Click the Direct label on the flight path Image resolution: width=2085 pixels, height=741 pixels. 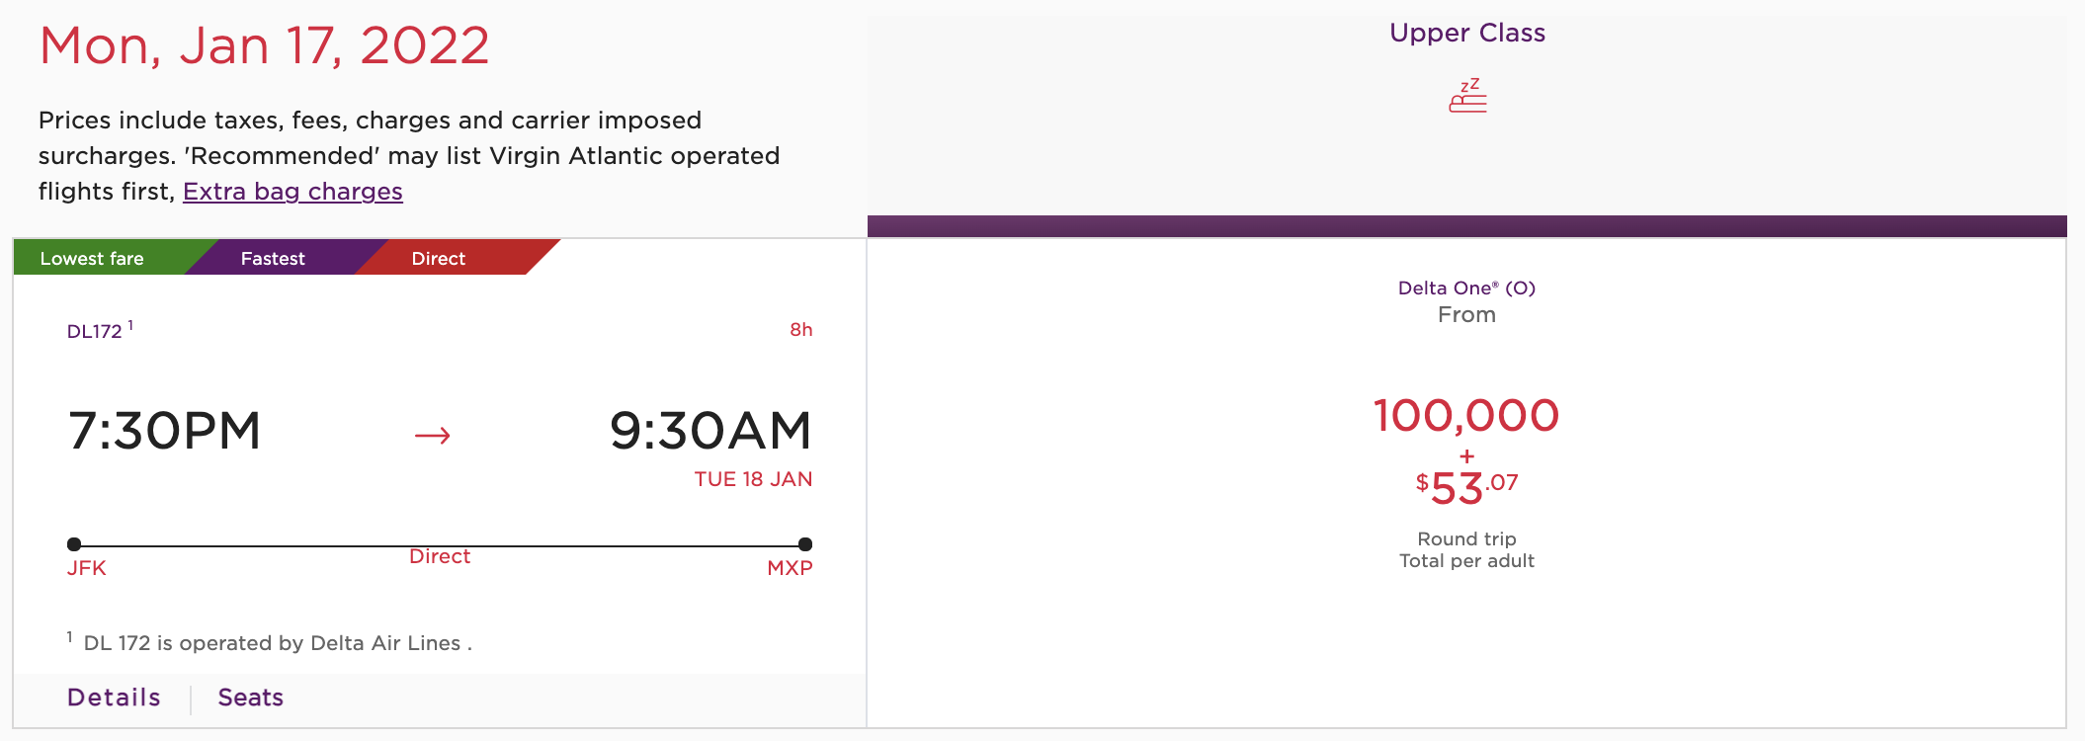pos(440,556)
